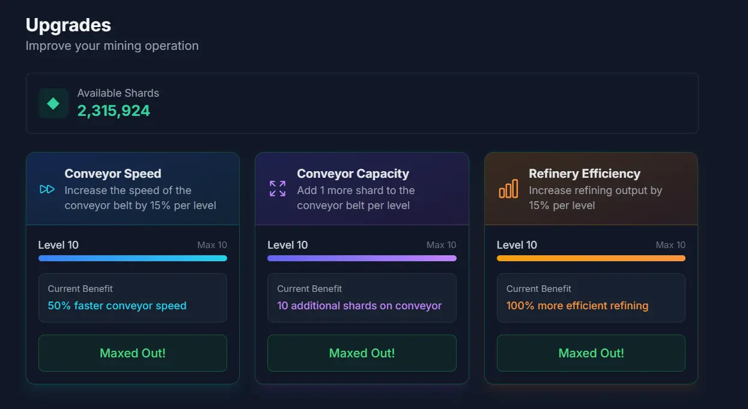Click the 50% faster conveyor speed benefit

coord(117,306)
